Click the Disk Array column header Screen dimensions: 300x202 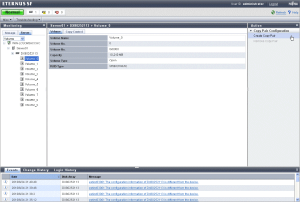tap(74, 177)
